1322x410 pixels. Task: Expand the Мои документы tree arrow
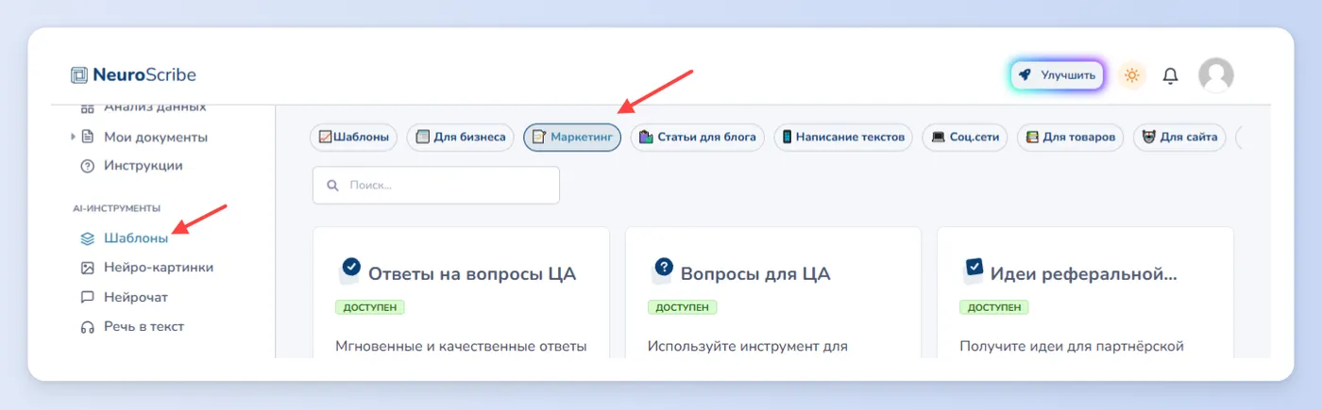tap(74, 137)
